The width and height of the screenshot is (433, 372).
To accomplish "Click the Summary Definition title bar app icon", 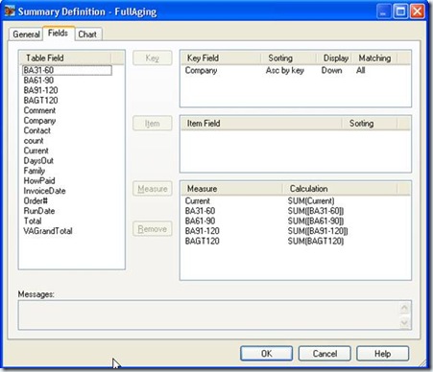I will point(10,12).
